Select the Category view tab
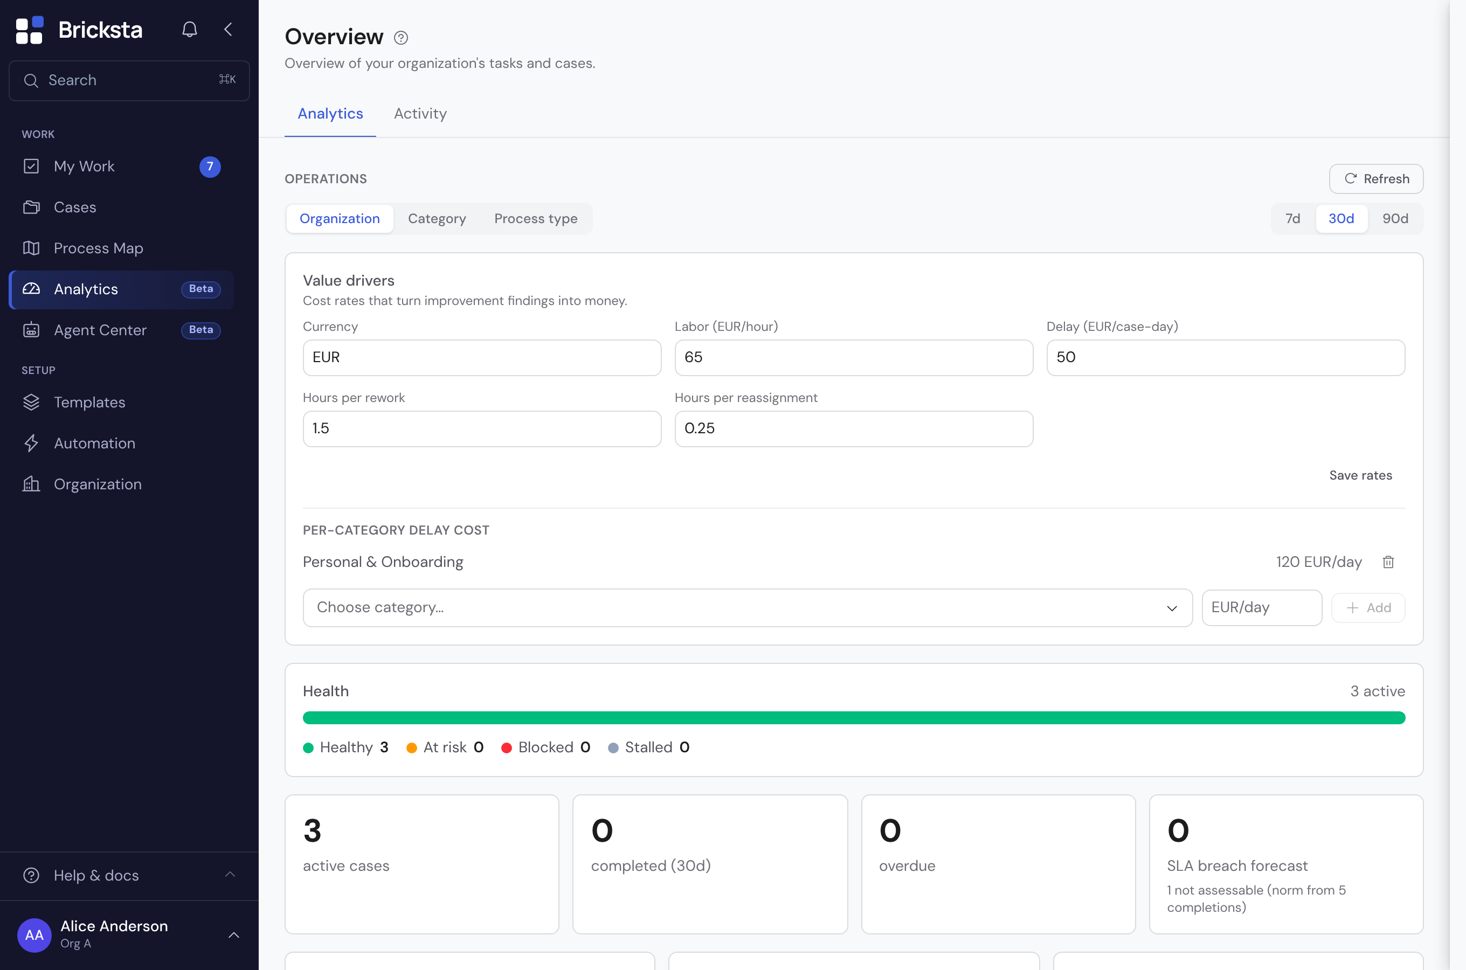Viewport: 1466px width, 970px height. pos(437,219)
